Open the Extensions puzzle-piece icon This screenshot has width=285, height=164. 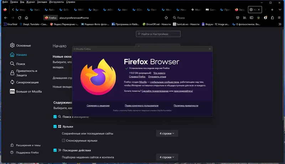click(272, 18)
